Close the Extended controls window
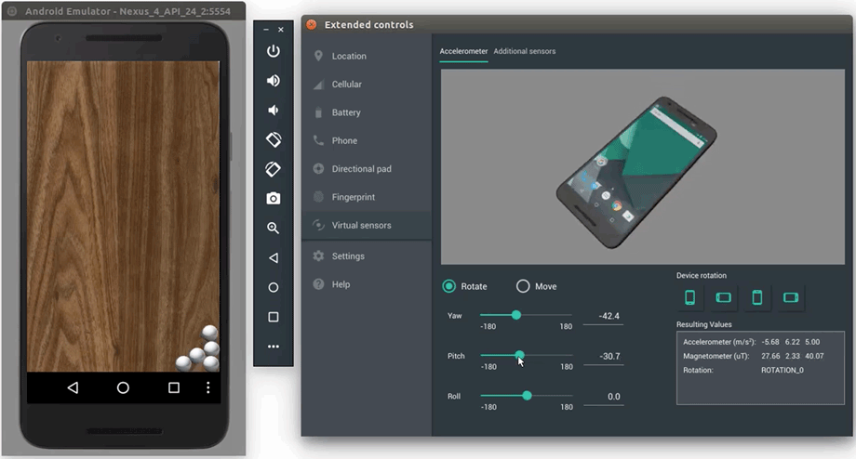The width and height of the screenshot is (856, 459). [x=311, y=24]
